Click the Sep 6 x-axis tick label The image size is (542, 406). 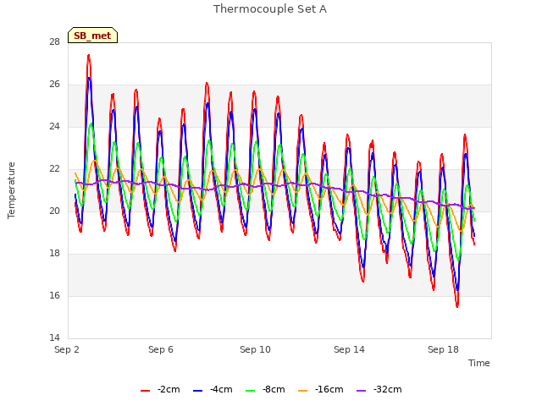[x=161, y=349]
